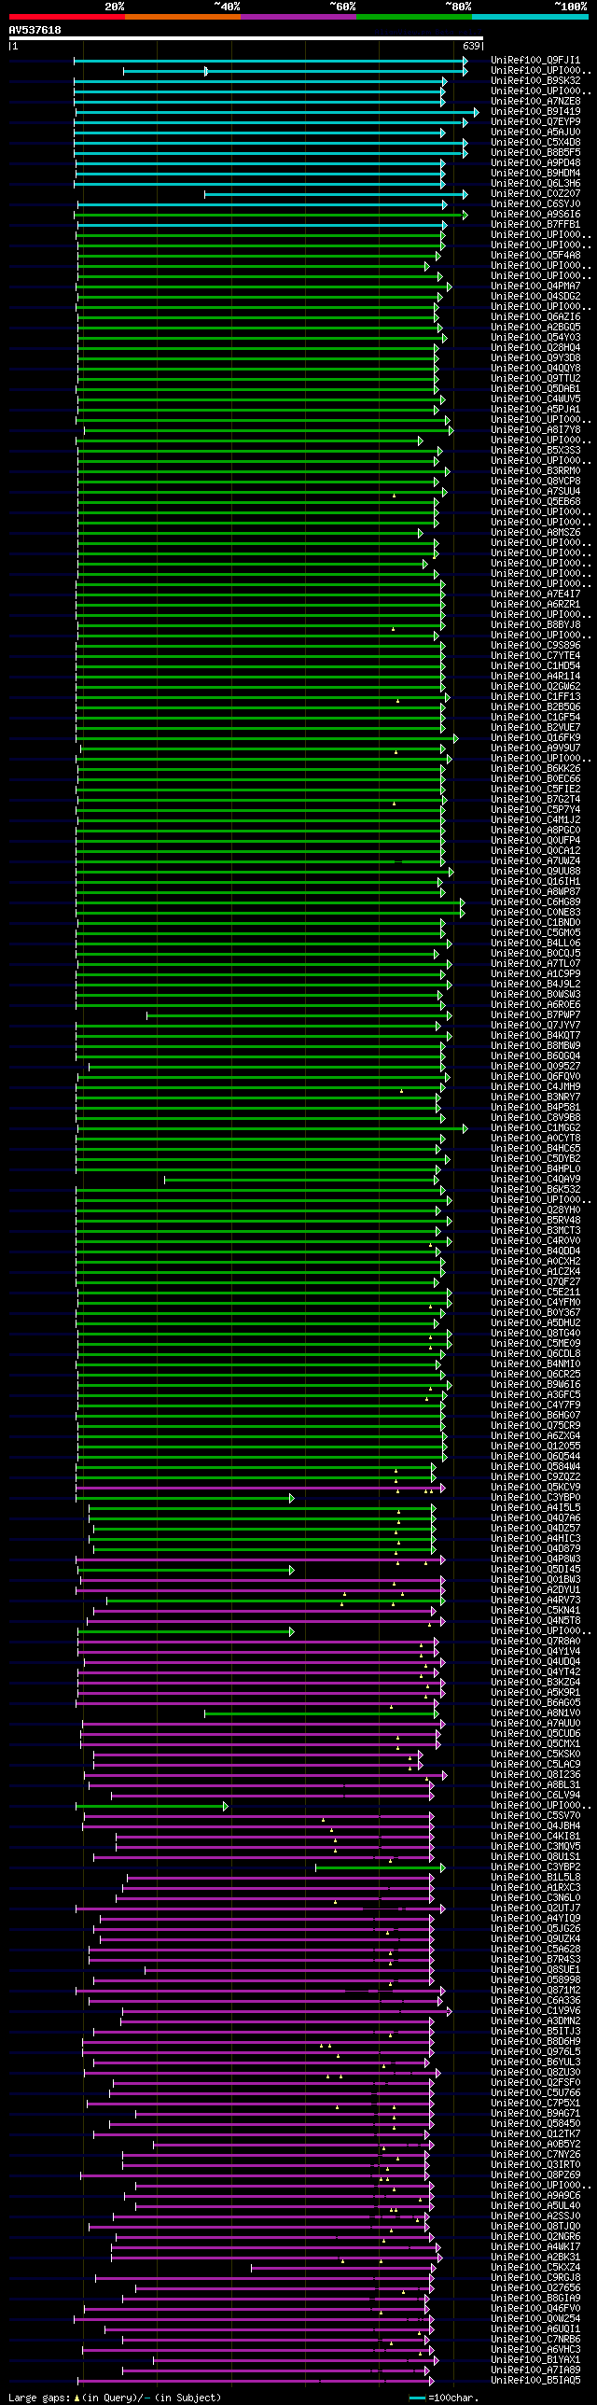Select label UniRef100_Q8ZU30
Viewport: 597px width, 2405px height.
tap(535, 2073)
